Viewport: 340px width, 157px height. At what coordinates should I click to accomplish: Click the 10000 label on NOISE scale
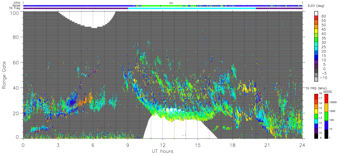point(333,102)
